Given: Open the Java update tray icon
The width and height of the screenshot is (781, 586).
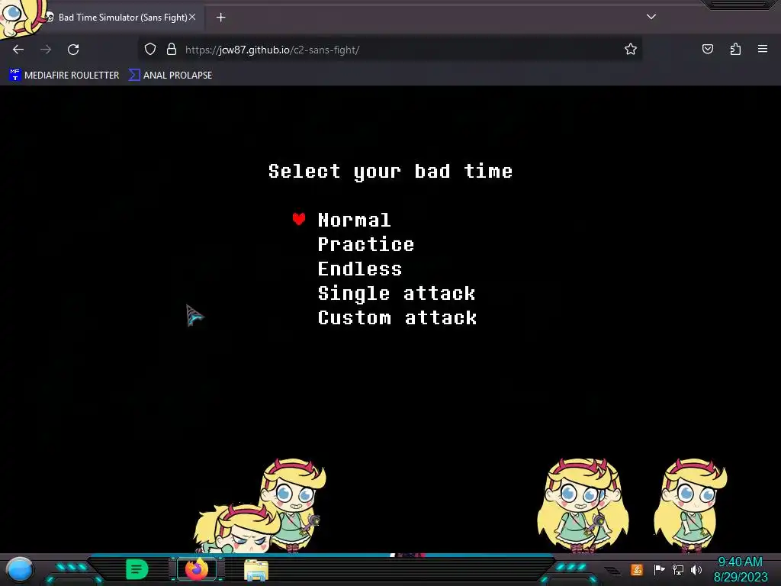Looking at the screenshot, I should click(x=637, y=569).
